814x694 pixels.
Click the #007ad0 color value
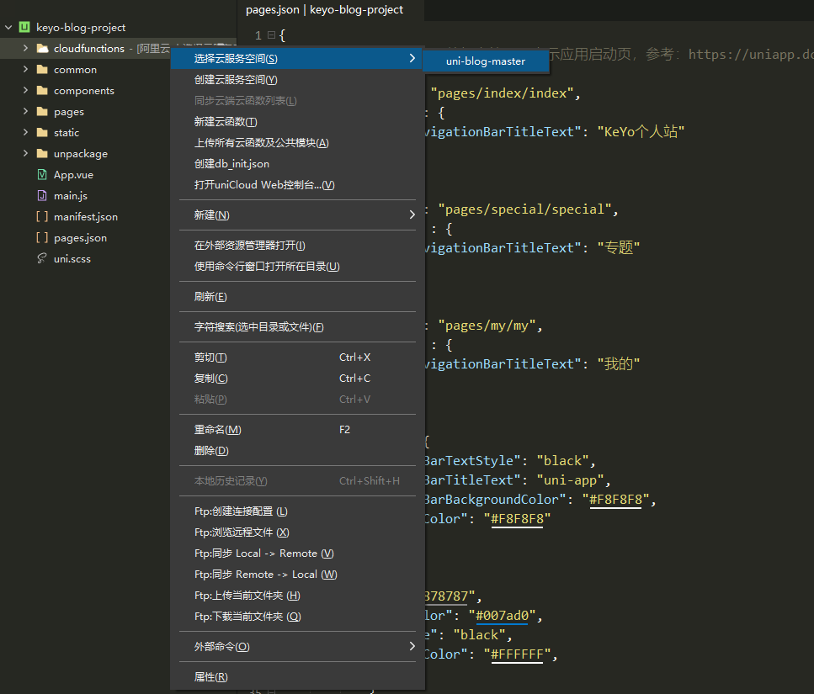point(503,616)
